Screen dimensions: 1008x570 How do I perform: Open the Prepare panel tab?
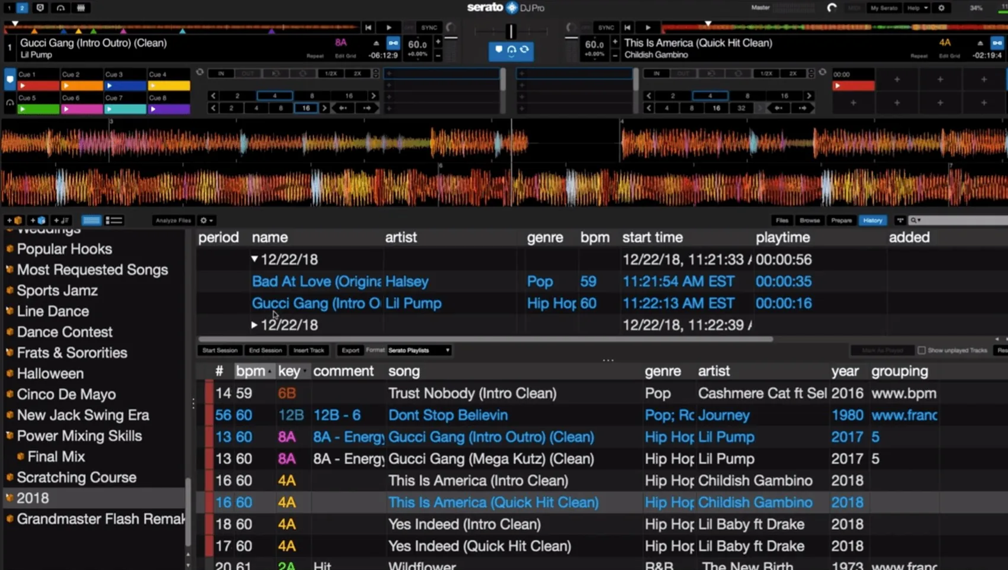click(841, 220)
